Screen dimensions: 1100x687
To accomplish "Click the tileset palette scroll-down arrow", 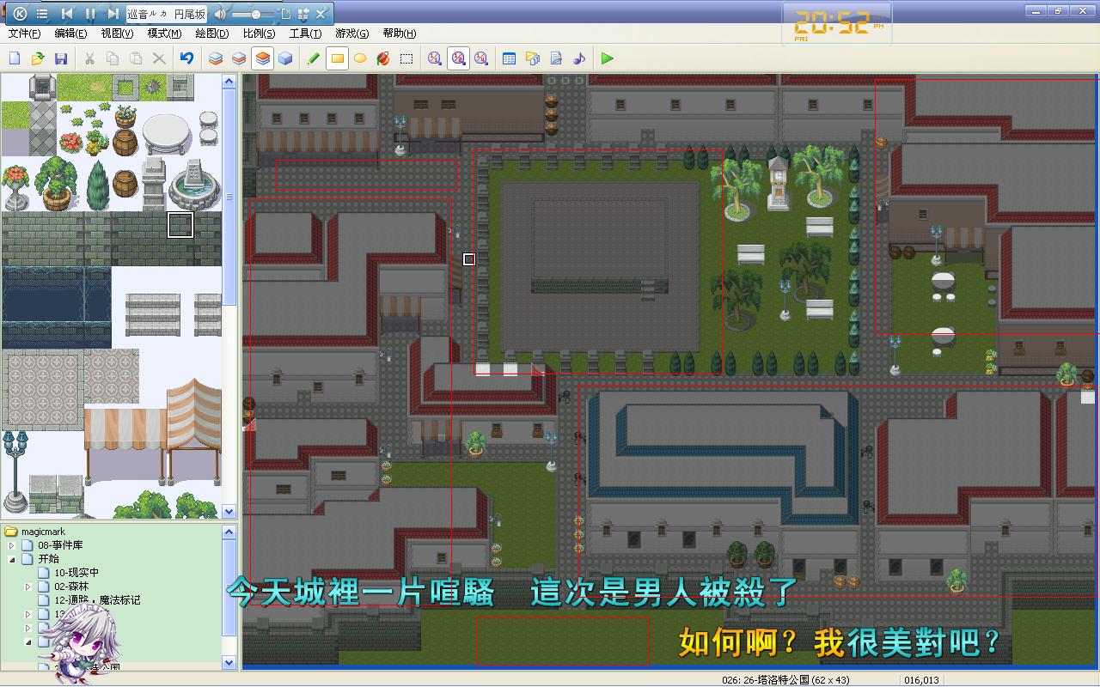I will coord(229,512).
